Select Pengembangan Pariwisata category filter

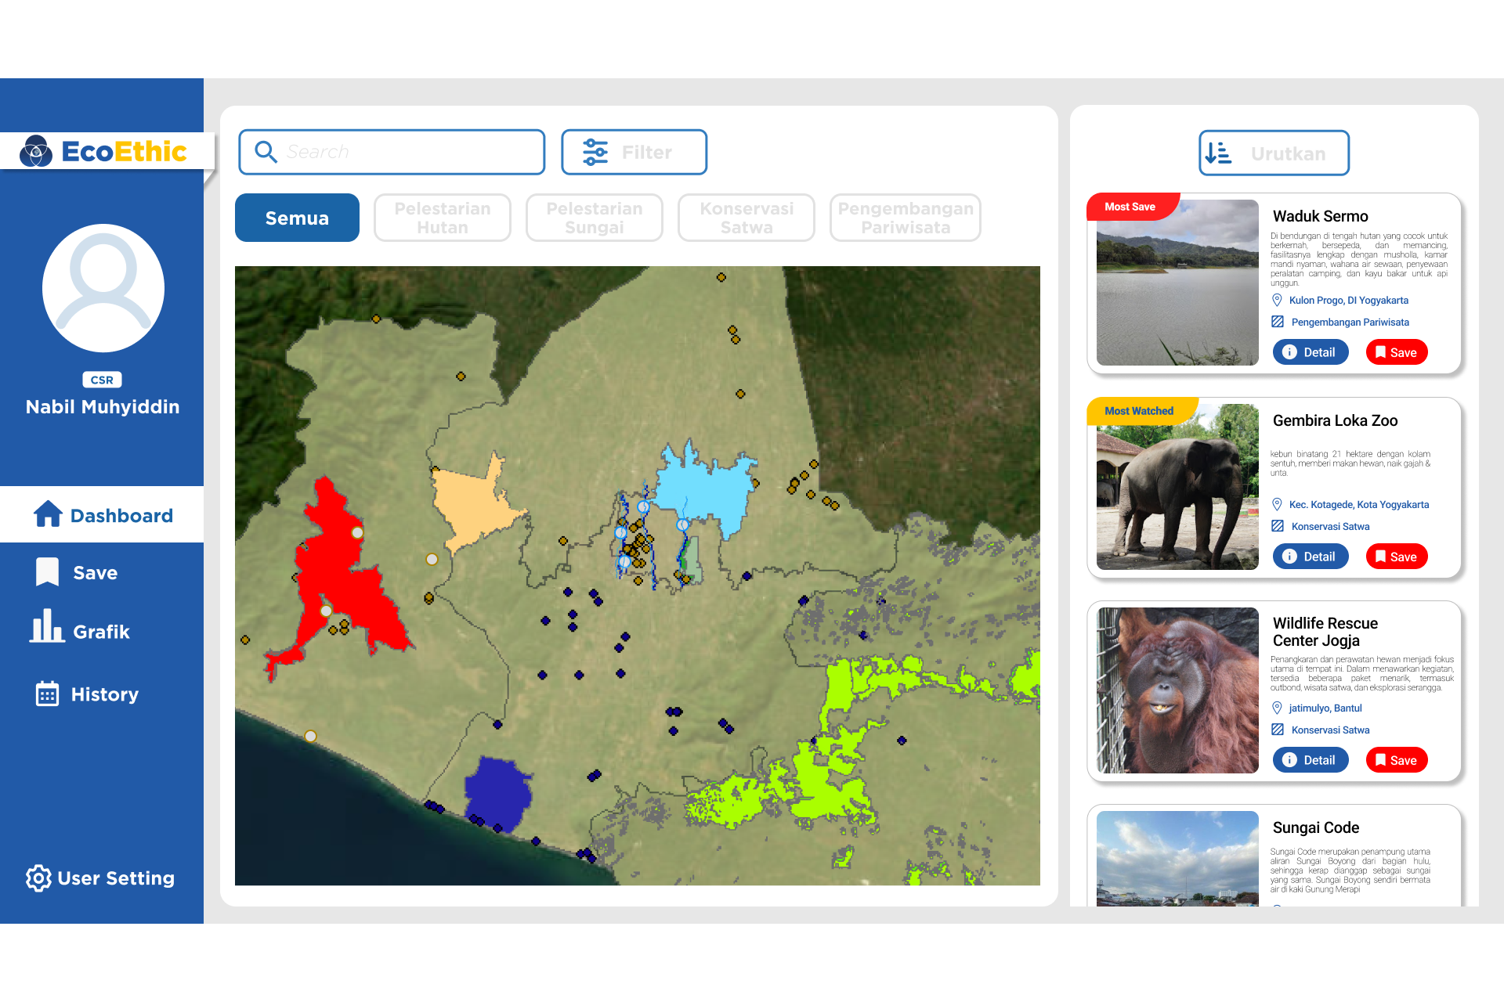[x=906, y=218]
